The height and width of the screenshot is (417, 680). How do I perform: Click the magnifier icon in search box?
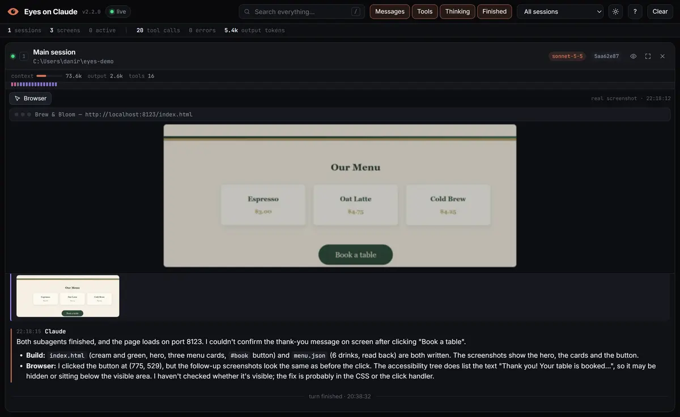tap(247, 11)
